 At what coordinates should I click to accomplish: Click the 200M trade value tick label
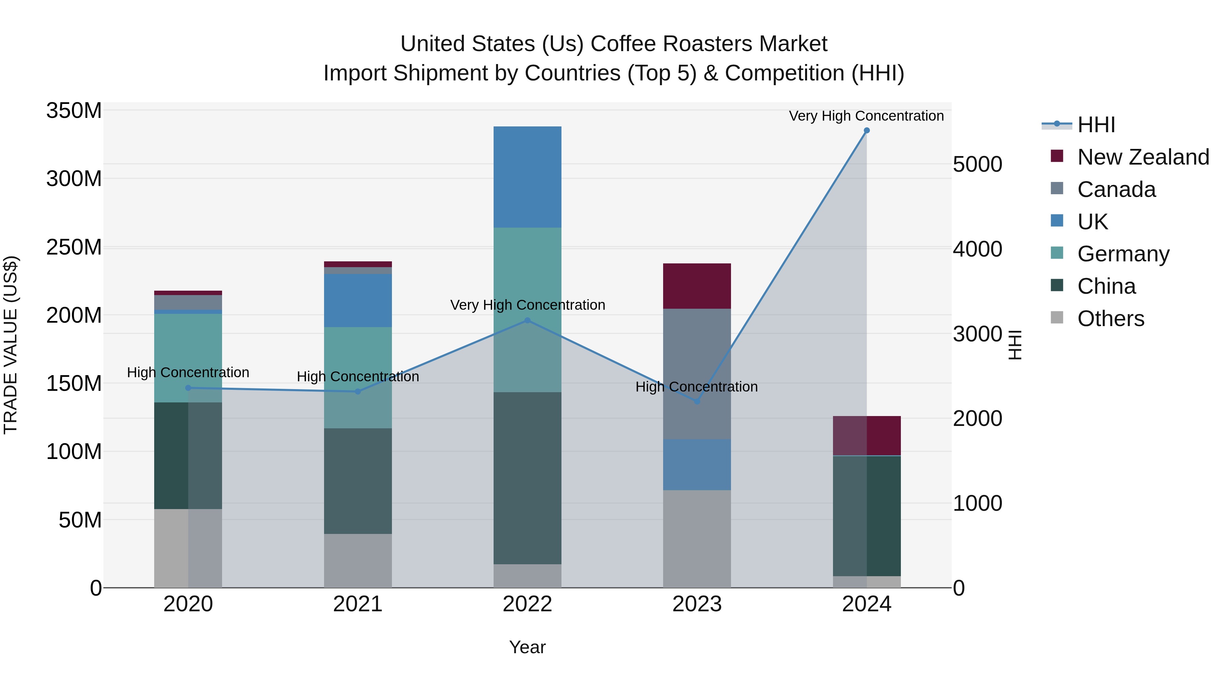pos(74,315)
